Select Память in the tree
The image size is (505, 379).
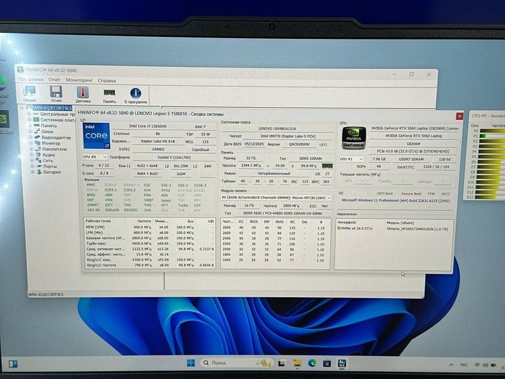(49, 126)
